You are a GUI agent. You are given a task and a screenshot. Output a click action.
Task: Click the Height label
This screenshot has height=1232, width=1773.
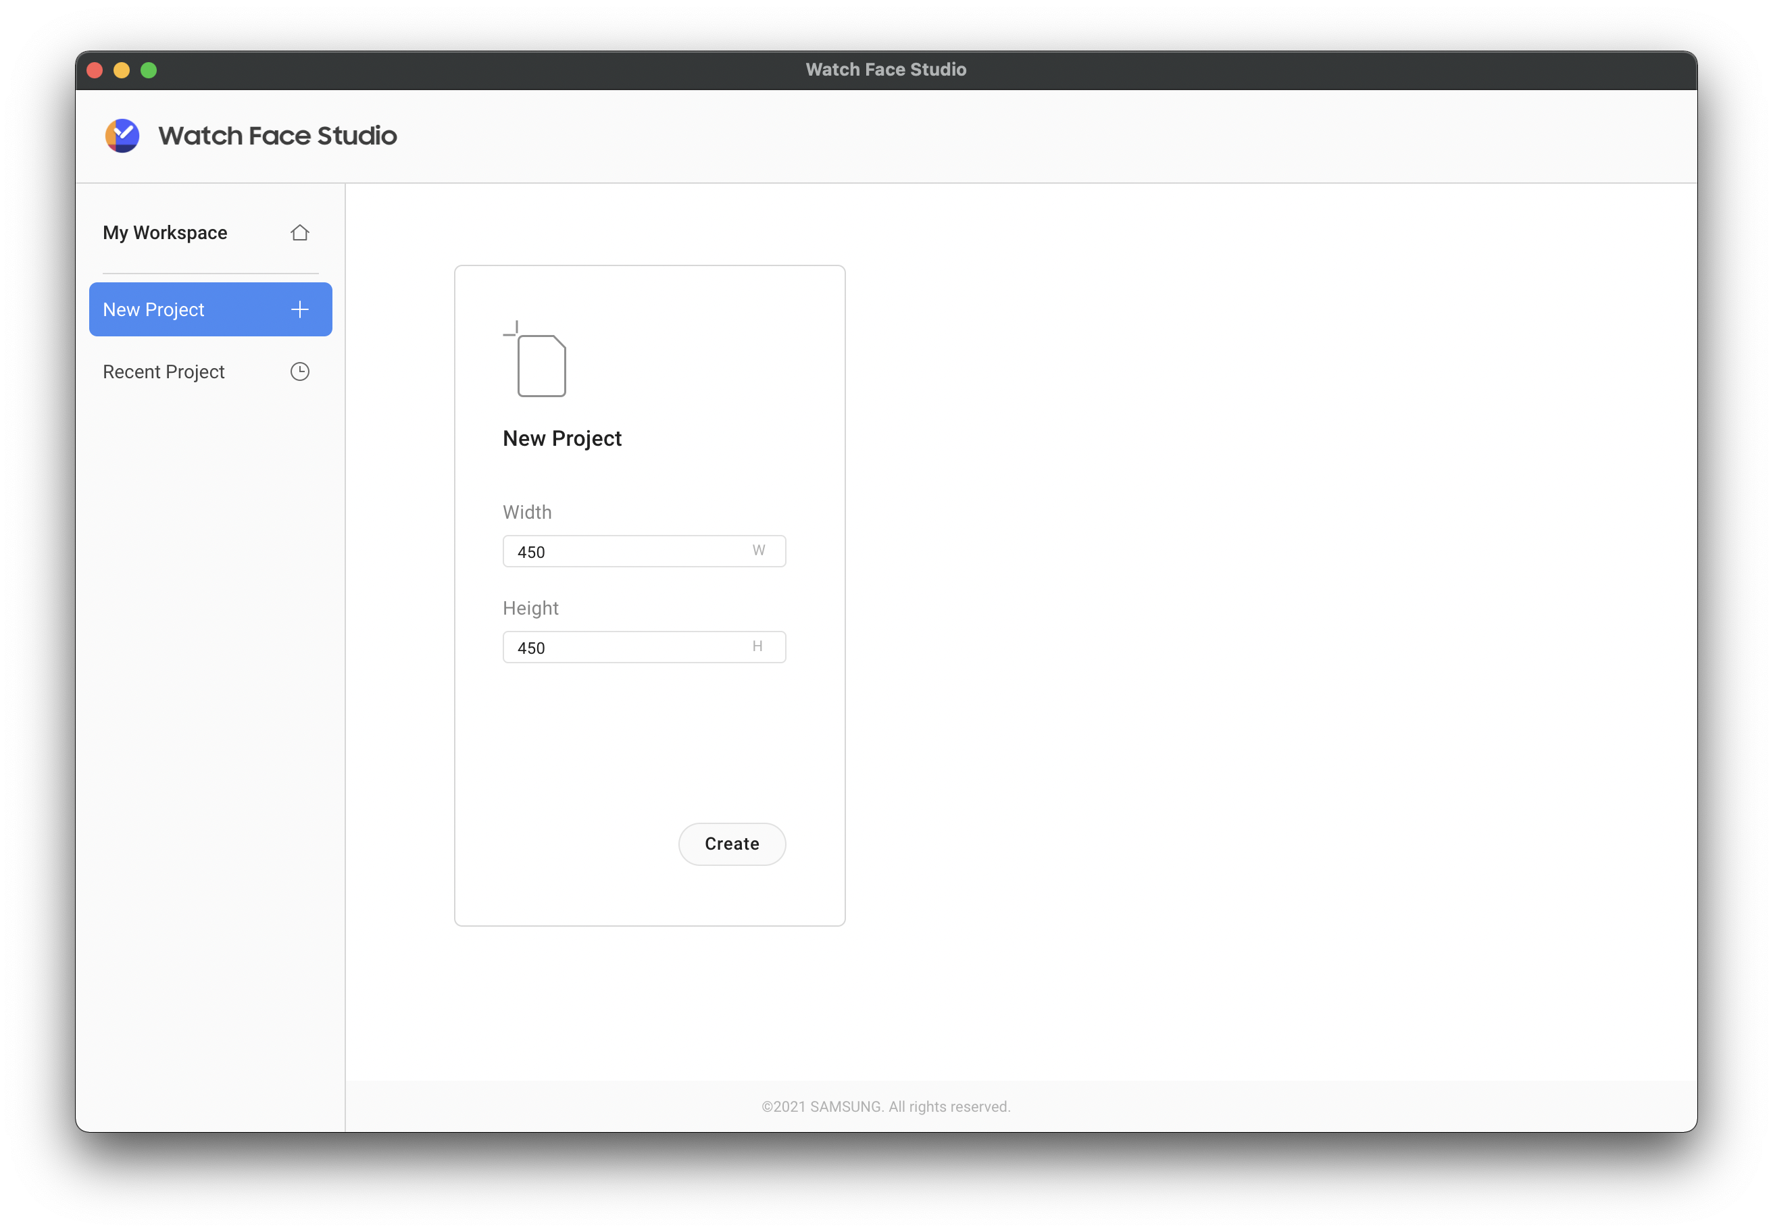530,609
